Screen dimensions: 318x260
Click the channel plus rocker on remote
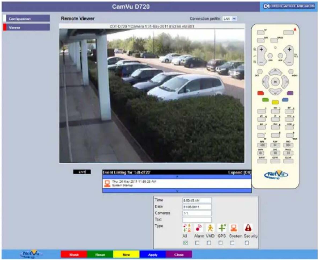[x=289, y=50]
